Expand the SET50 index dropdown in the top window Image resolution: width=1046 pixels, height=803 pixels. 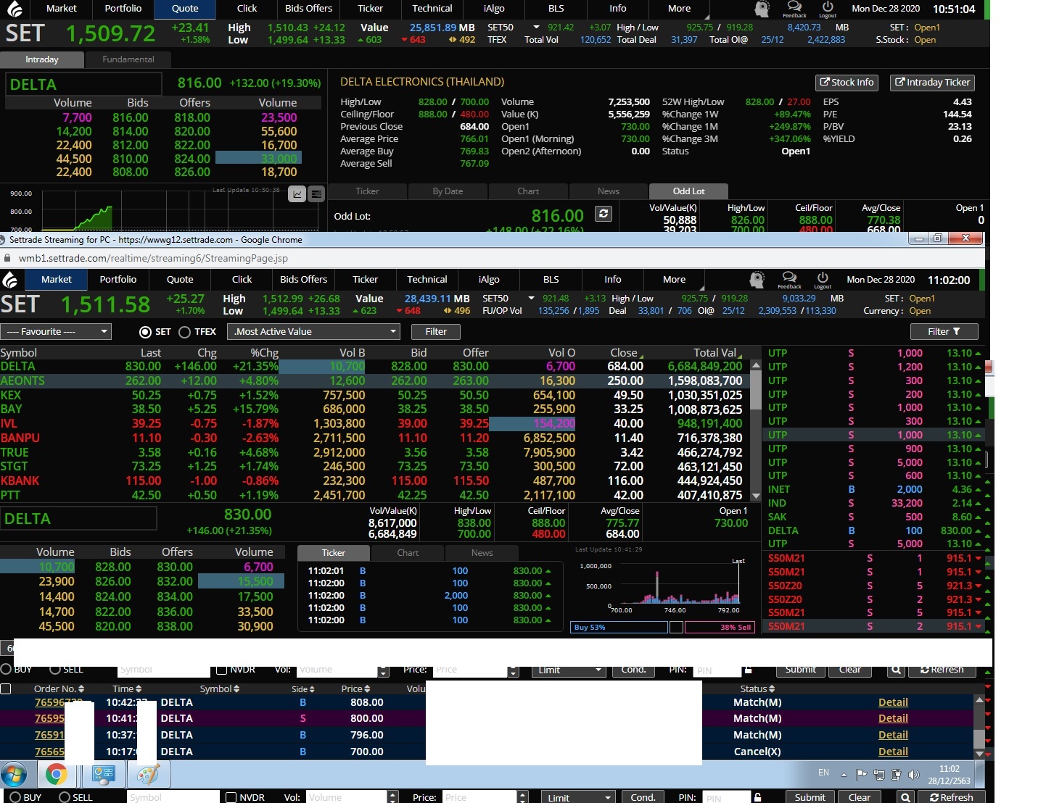(536, 27)
